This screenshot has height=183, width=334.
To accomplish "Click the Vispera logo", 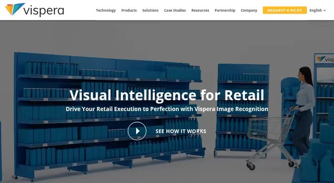I will pos(35,10).
